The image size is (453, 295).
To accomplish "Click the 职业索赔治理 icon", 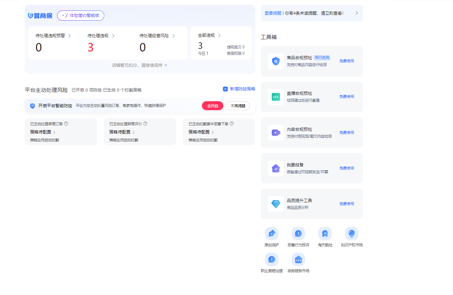I will tap(271, 259).
